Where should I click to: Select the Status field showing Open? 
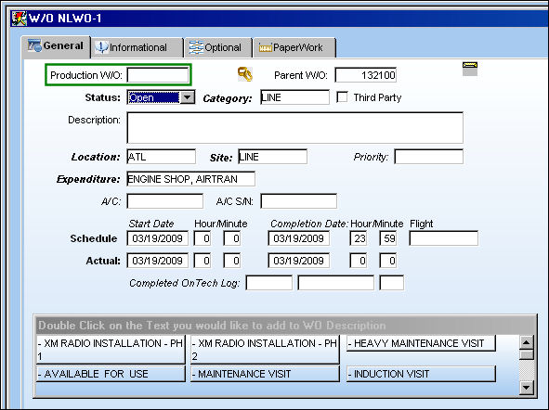[153, 97]
